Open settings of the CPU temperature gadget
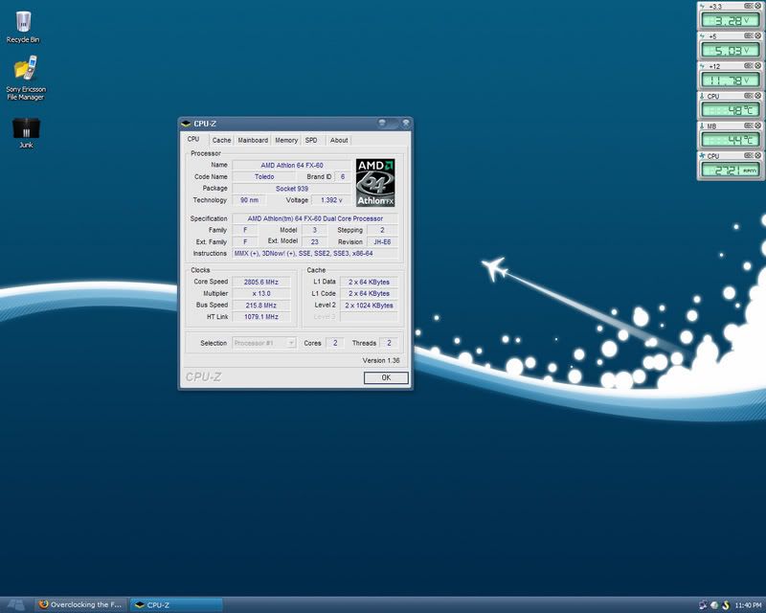This screenshot has height=613, width=766. coord(749,96)
